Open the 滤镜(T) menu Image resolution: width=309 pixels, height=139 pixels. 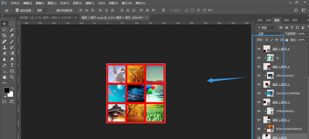pos(90,3)
